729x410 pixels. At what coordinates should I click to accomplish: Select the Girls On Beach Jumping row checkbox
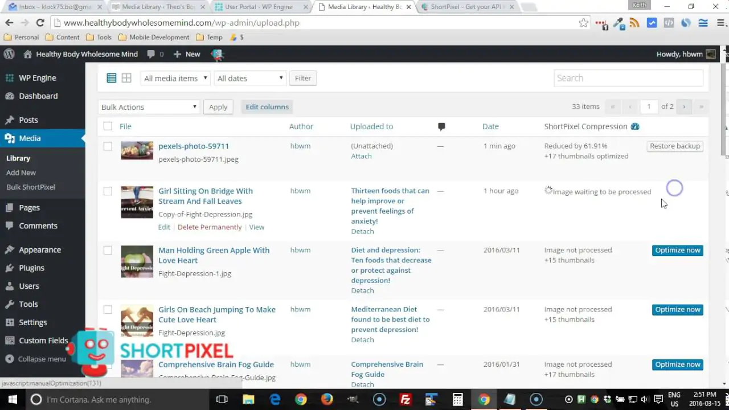(x=108, y=310)
